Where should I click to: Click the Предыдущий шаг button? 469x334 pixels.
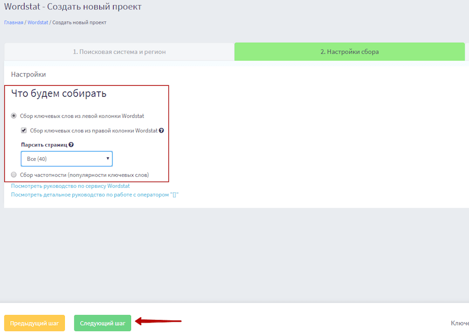coord(34,323)
